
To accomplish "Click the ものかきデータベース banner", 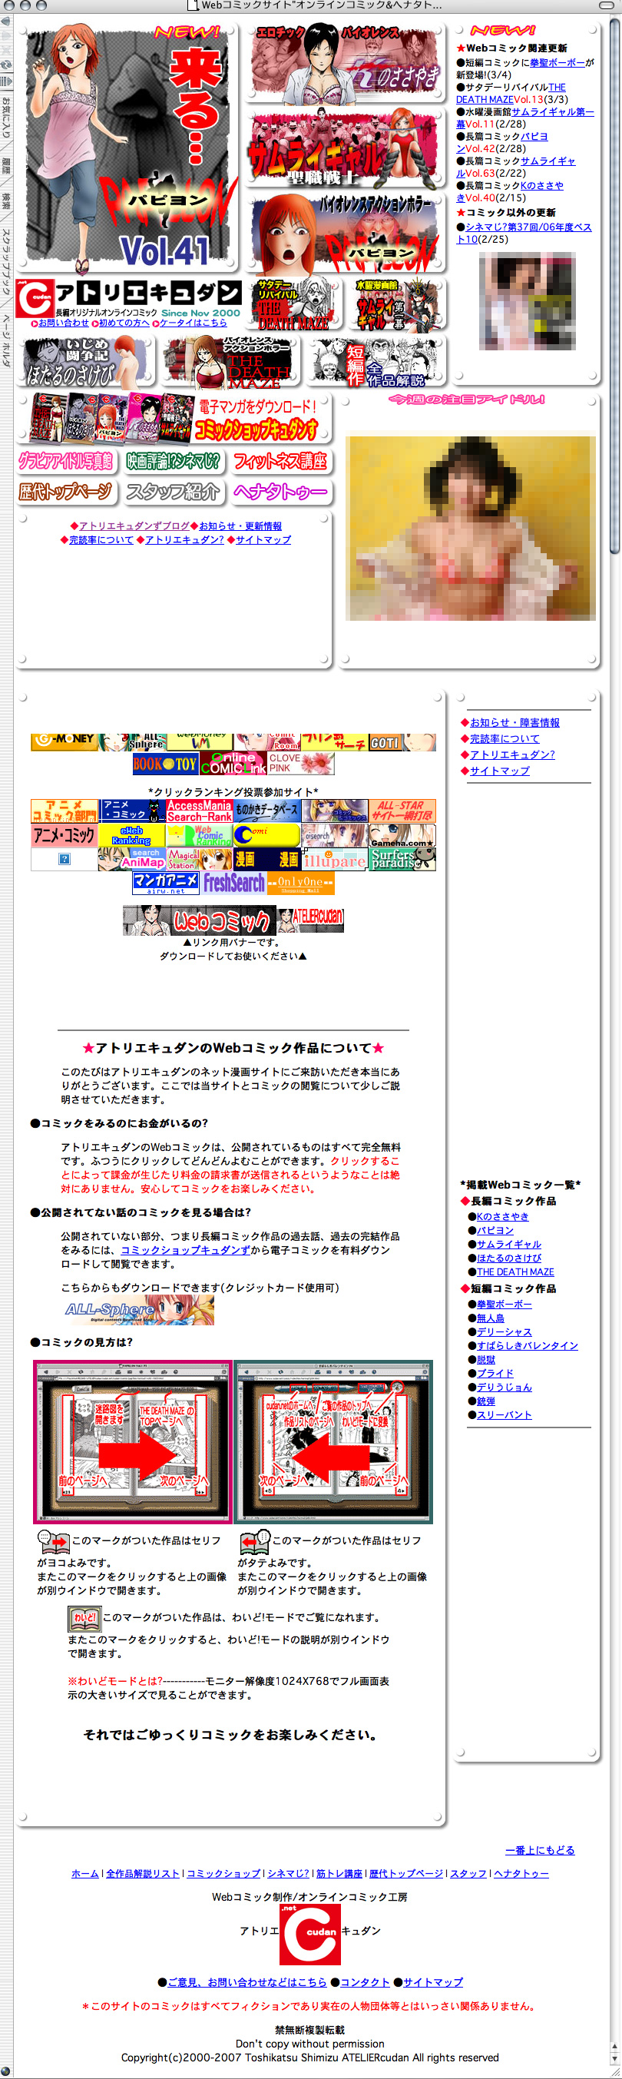I will coord(267,811).
